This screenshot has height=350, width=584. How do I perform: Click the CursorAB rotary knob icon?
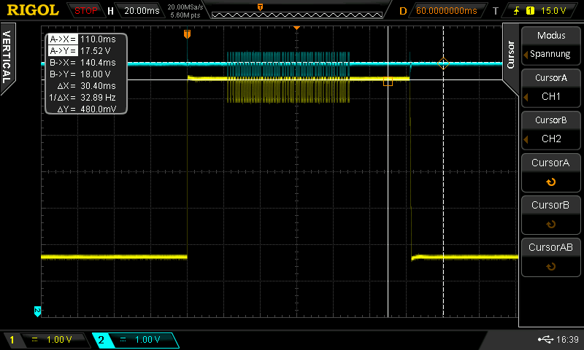click(550, 267)
